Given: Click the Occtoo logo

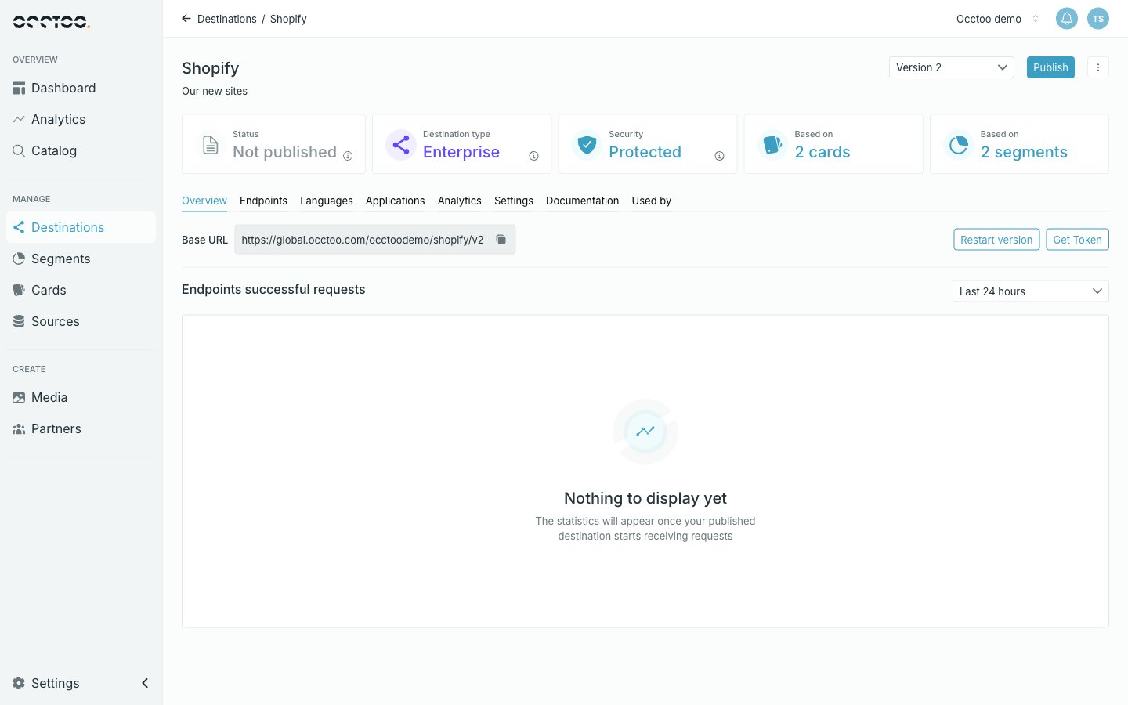Looking at the screenshot, I should tap(52, 21).
